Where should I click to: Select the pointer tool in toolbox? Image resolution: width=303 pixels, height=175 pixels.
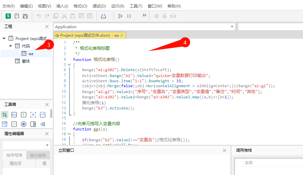(5, 115)
